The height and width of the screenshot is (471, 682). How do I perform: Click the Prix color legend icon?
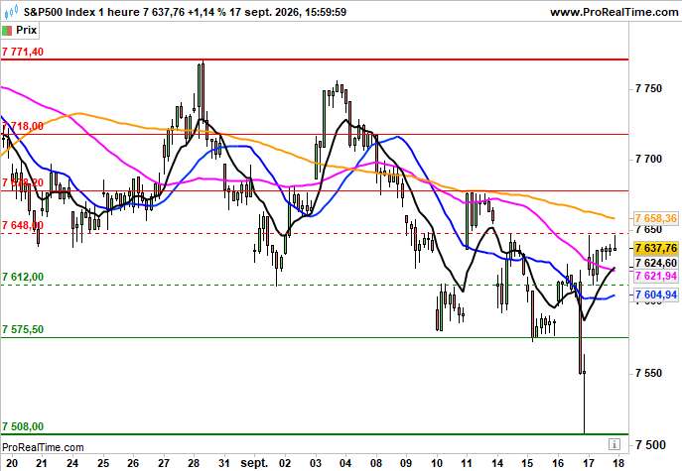7,31
